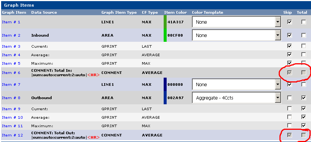Click the Skip column header
This screenshot has height=142, width=311.
(287, 13)
